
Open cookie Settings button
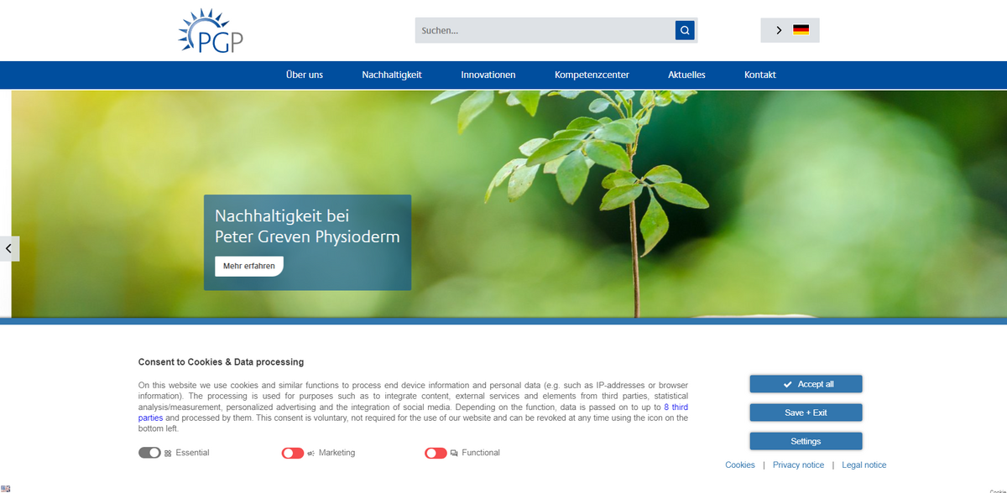(806, 441)
